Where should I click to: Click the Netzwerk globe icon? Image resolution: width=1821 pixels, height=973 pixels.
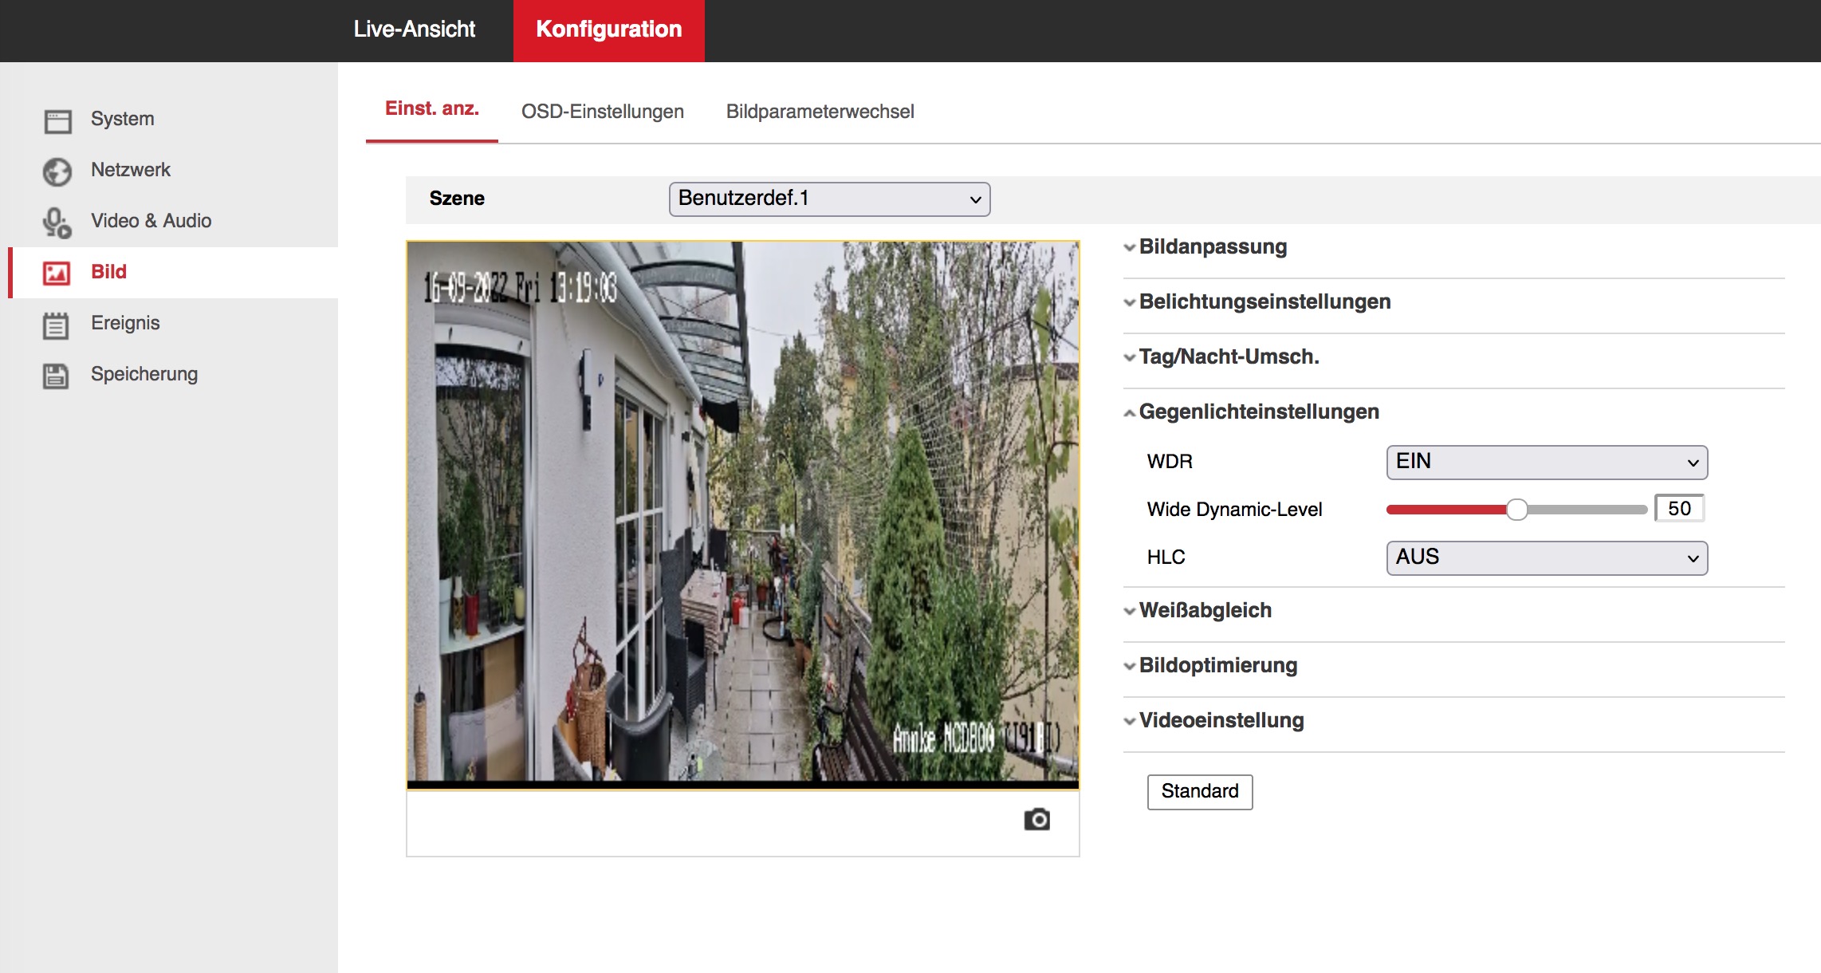click(x=57, y=171)
